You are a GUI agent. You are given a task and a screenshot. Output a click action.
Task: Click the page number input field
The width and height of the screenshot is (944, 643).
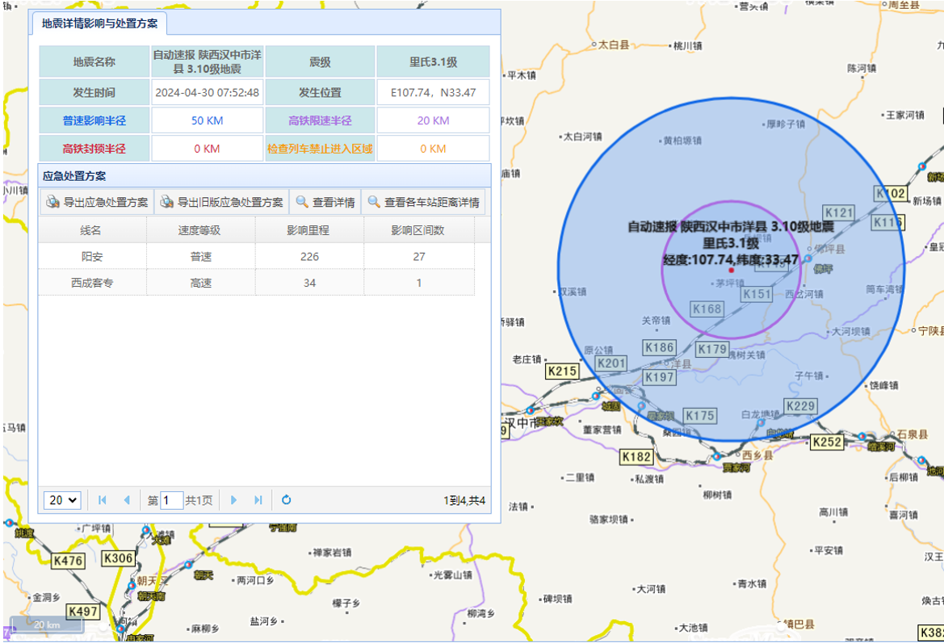(171, 500)
